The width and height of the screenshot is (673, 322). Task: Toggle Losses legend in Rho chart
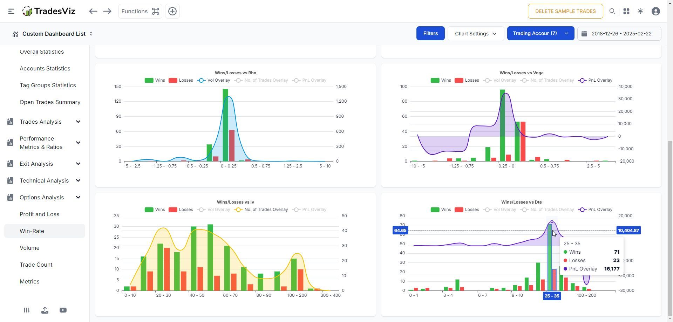pos(181,80)
